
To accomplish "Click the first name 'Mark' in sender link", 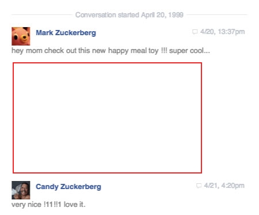I will (x=44, y=33).
